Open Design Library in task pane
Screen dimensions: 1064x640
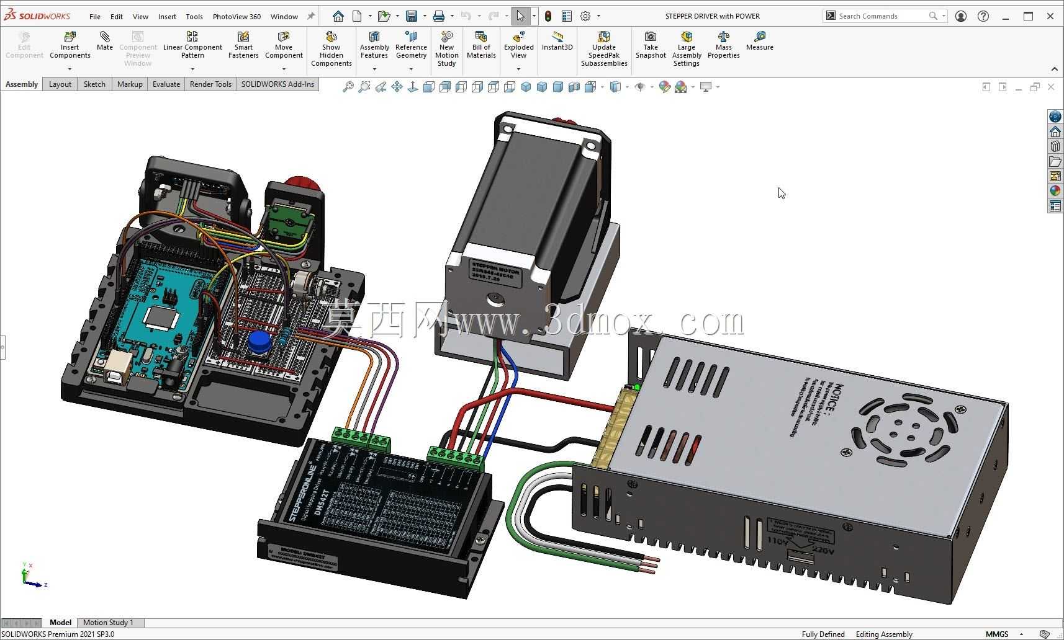(1055, 146)
